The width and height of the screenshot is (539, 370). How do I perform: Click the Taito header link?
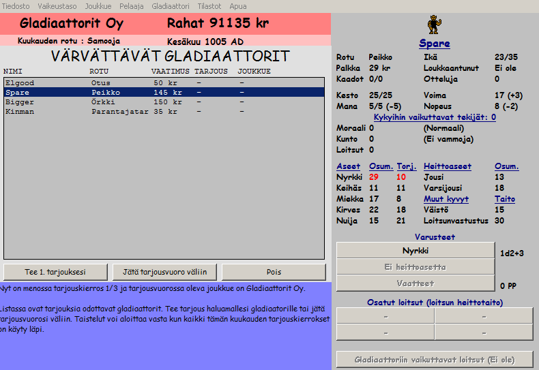(x=504, y=199)
